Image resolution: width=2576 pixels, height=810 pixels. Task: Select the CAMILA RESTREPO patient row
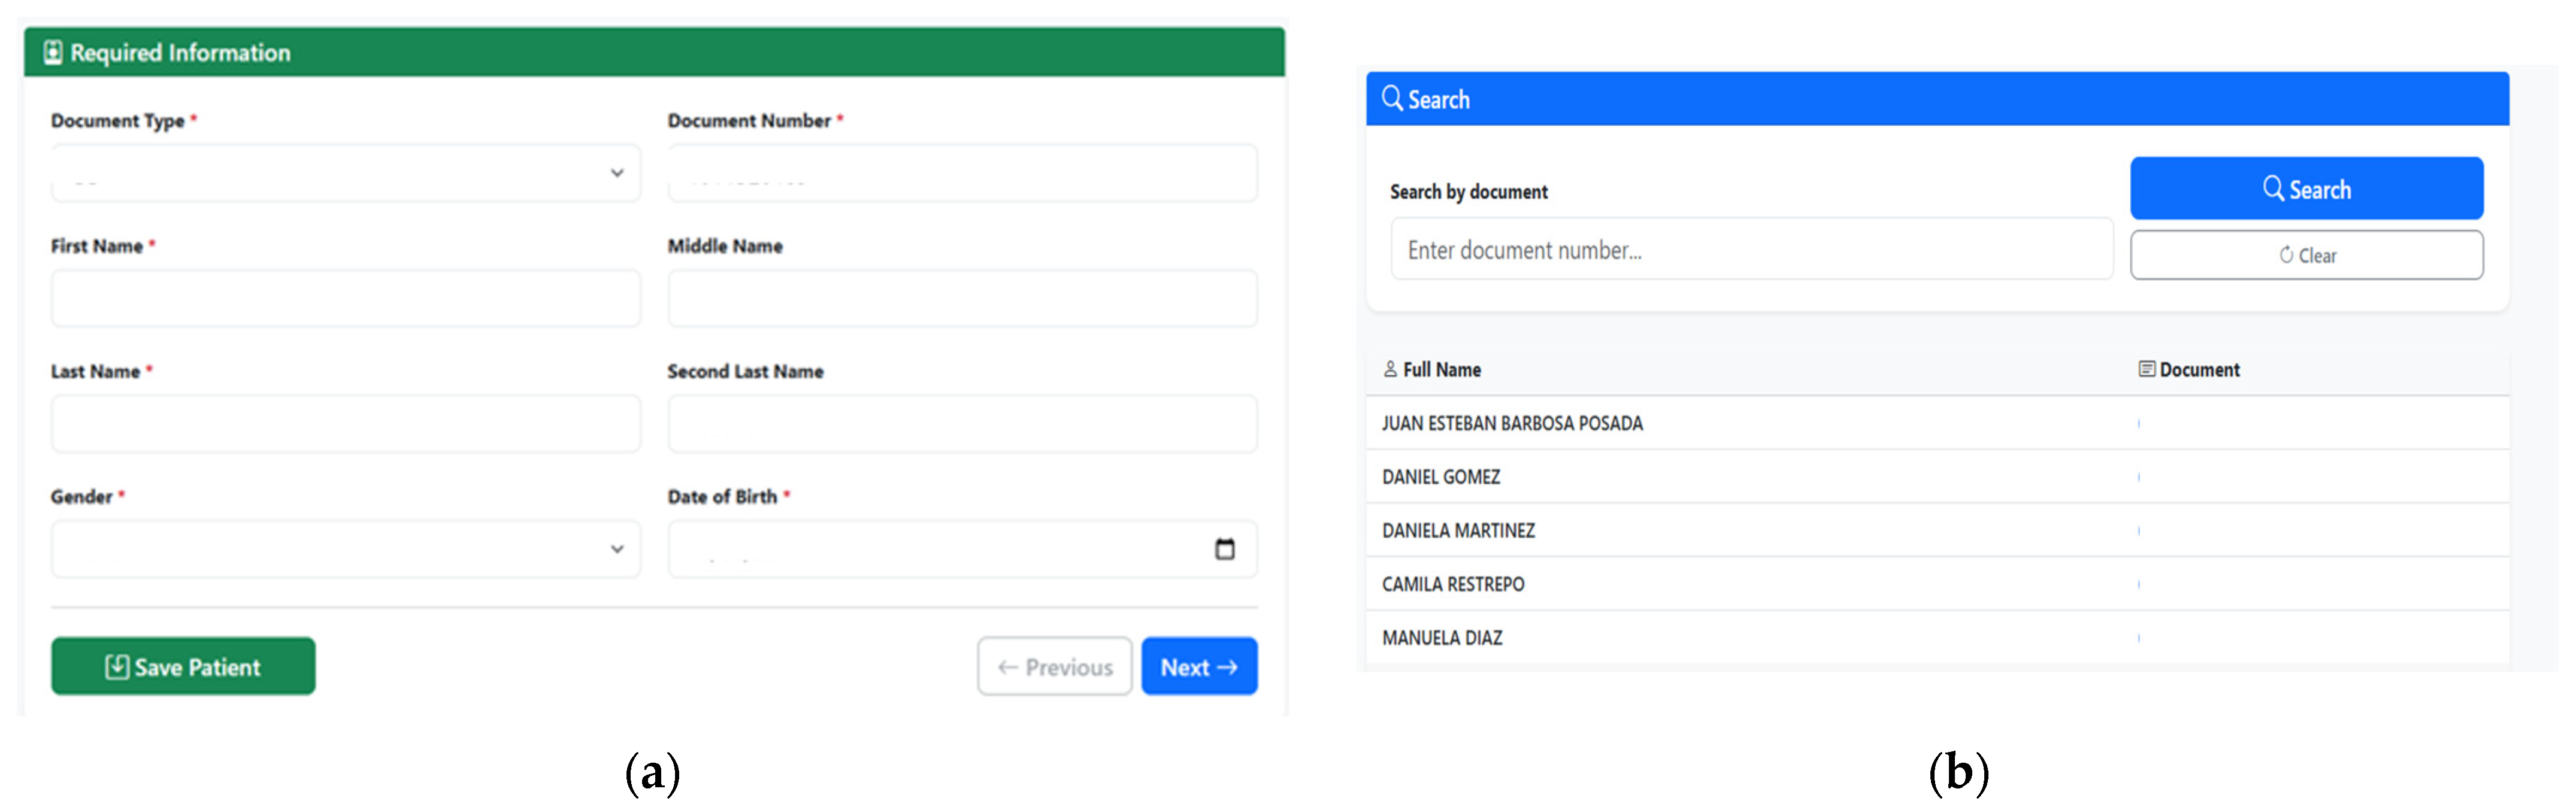coord(1453,585)
